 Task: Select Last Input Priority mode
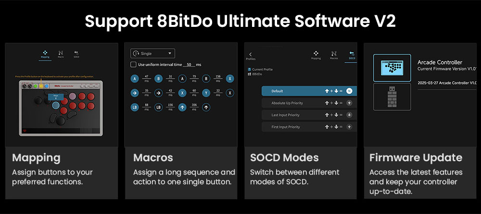click(307, 115)
